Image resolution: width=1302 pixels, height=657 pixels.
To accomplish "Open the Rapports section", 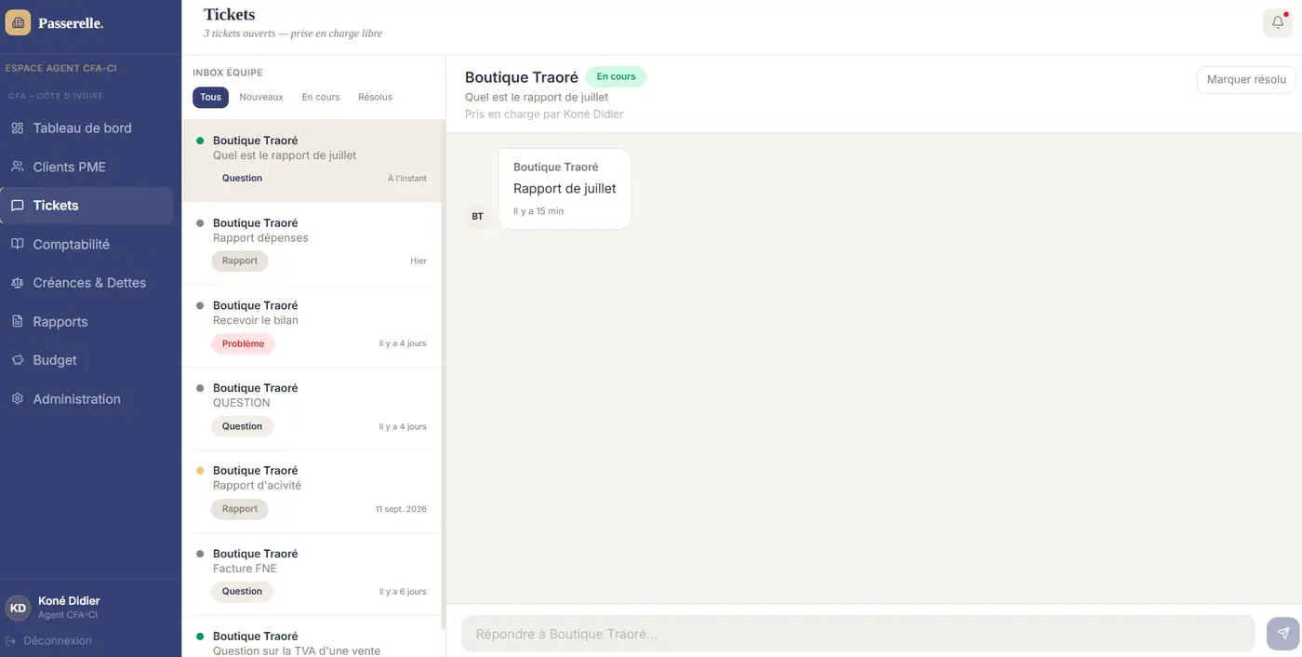I will (86, 322).
